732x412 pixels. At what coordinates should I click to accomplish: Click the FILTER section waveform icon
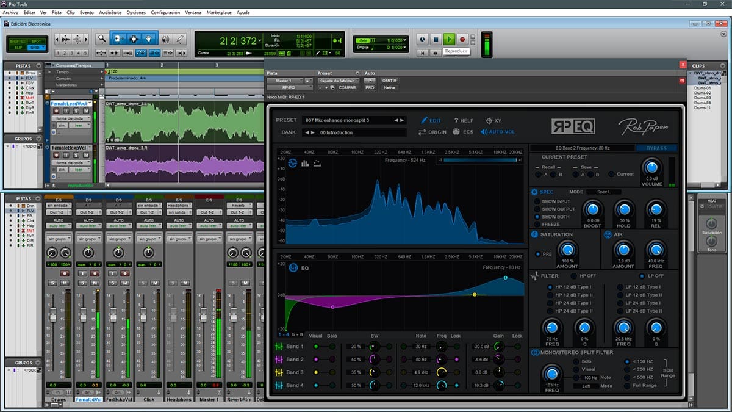pyautogui.click(x=534, y=276)
